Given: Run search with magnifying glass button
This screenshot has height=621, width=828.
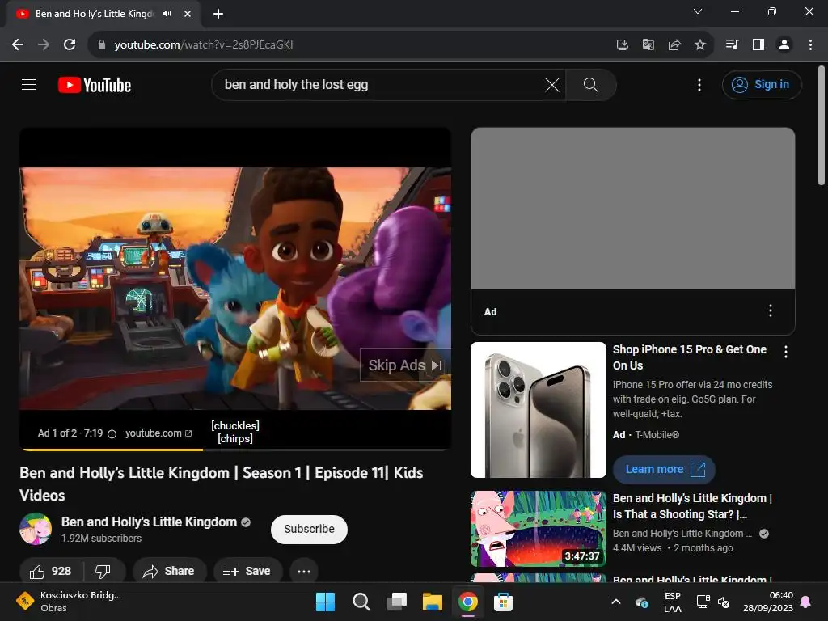Looking at the screenshot, I should coord(591,85).
